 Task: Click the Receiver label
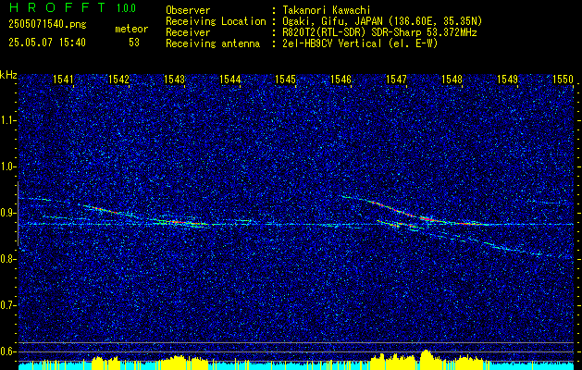pyautogui.click(x=188, y=32)
